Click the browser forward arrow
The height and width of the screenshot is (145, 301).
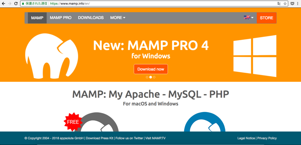(10, 4)
